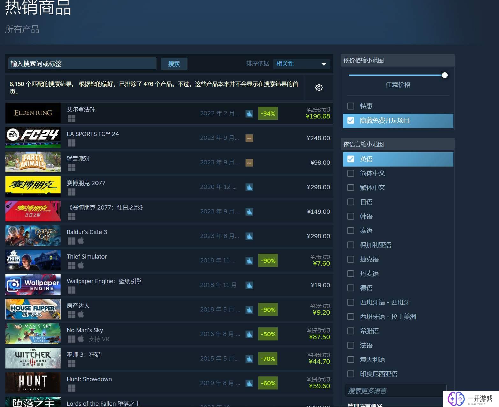Check the 德语 language filter
499x407 pixels.
click(x=351, y=288)
